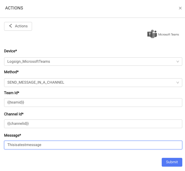Viewport: 185px width, 171px height.
Task: Click the divider line under ACTIONS header
Action: click(92, 18)
